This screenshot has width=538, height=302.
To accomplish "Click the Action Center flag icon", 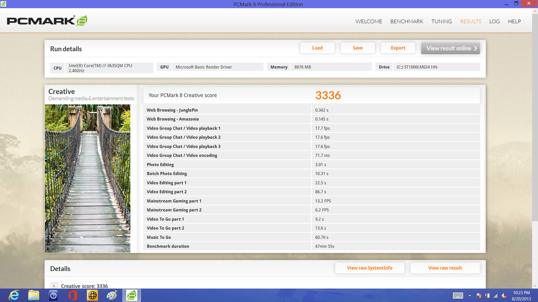I will click(x=479, y=296).
